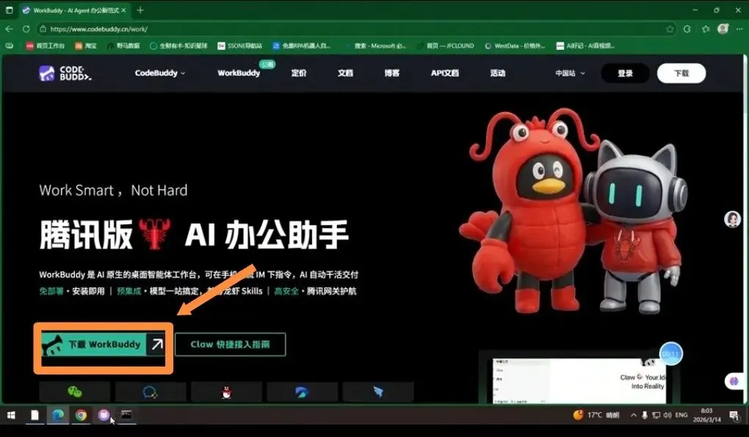This screenshot has width=749, height=437.
Task: Open the 淘宝 bookmark
Action: point(85,45)
